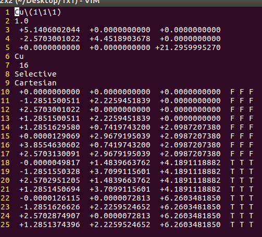Click lattice value +5.1406002044 on line 3
This screenshot has height=237, width=262.
click(49, 30)
